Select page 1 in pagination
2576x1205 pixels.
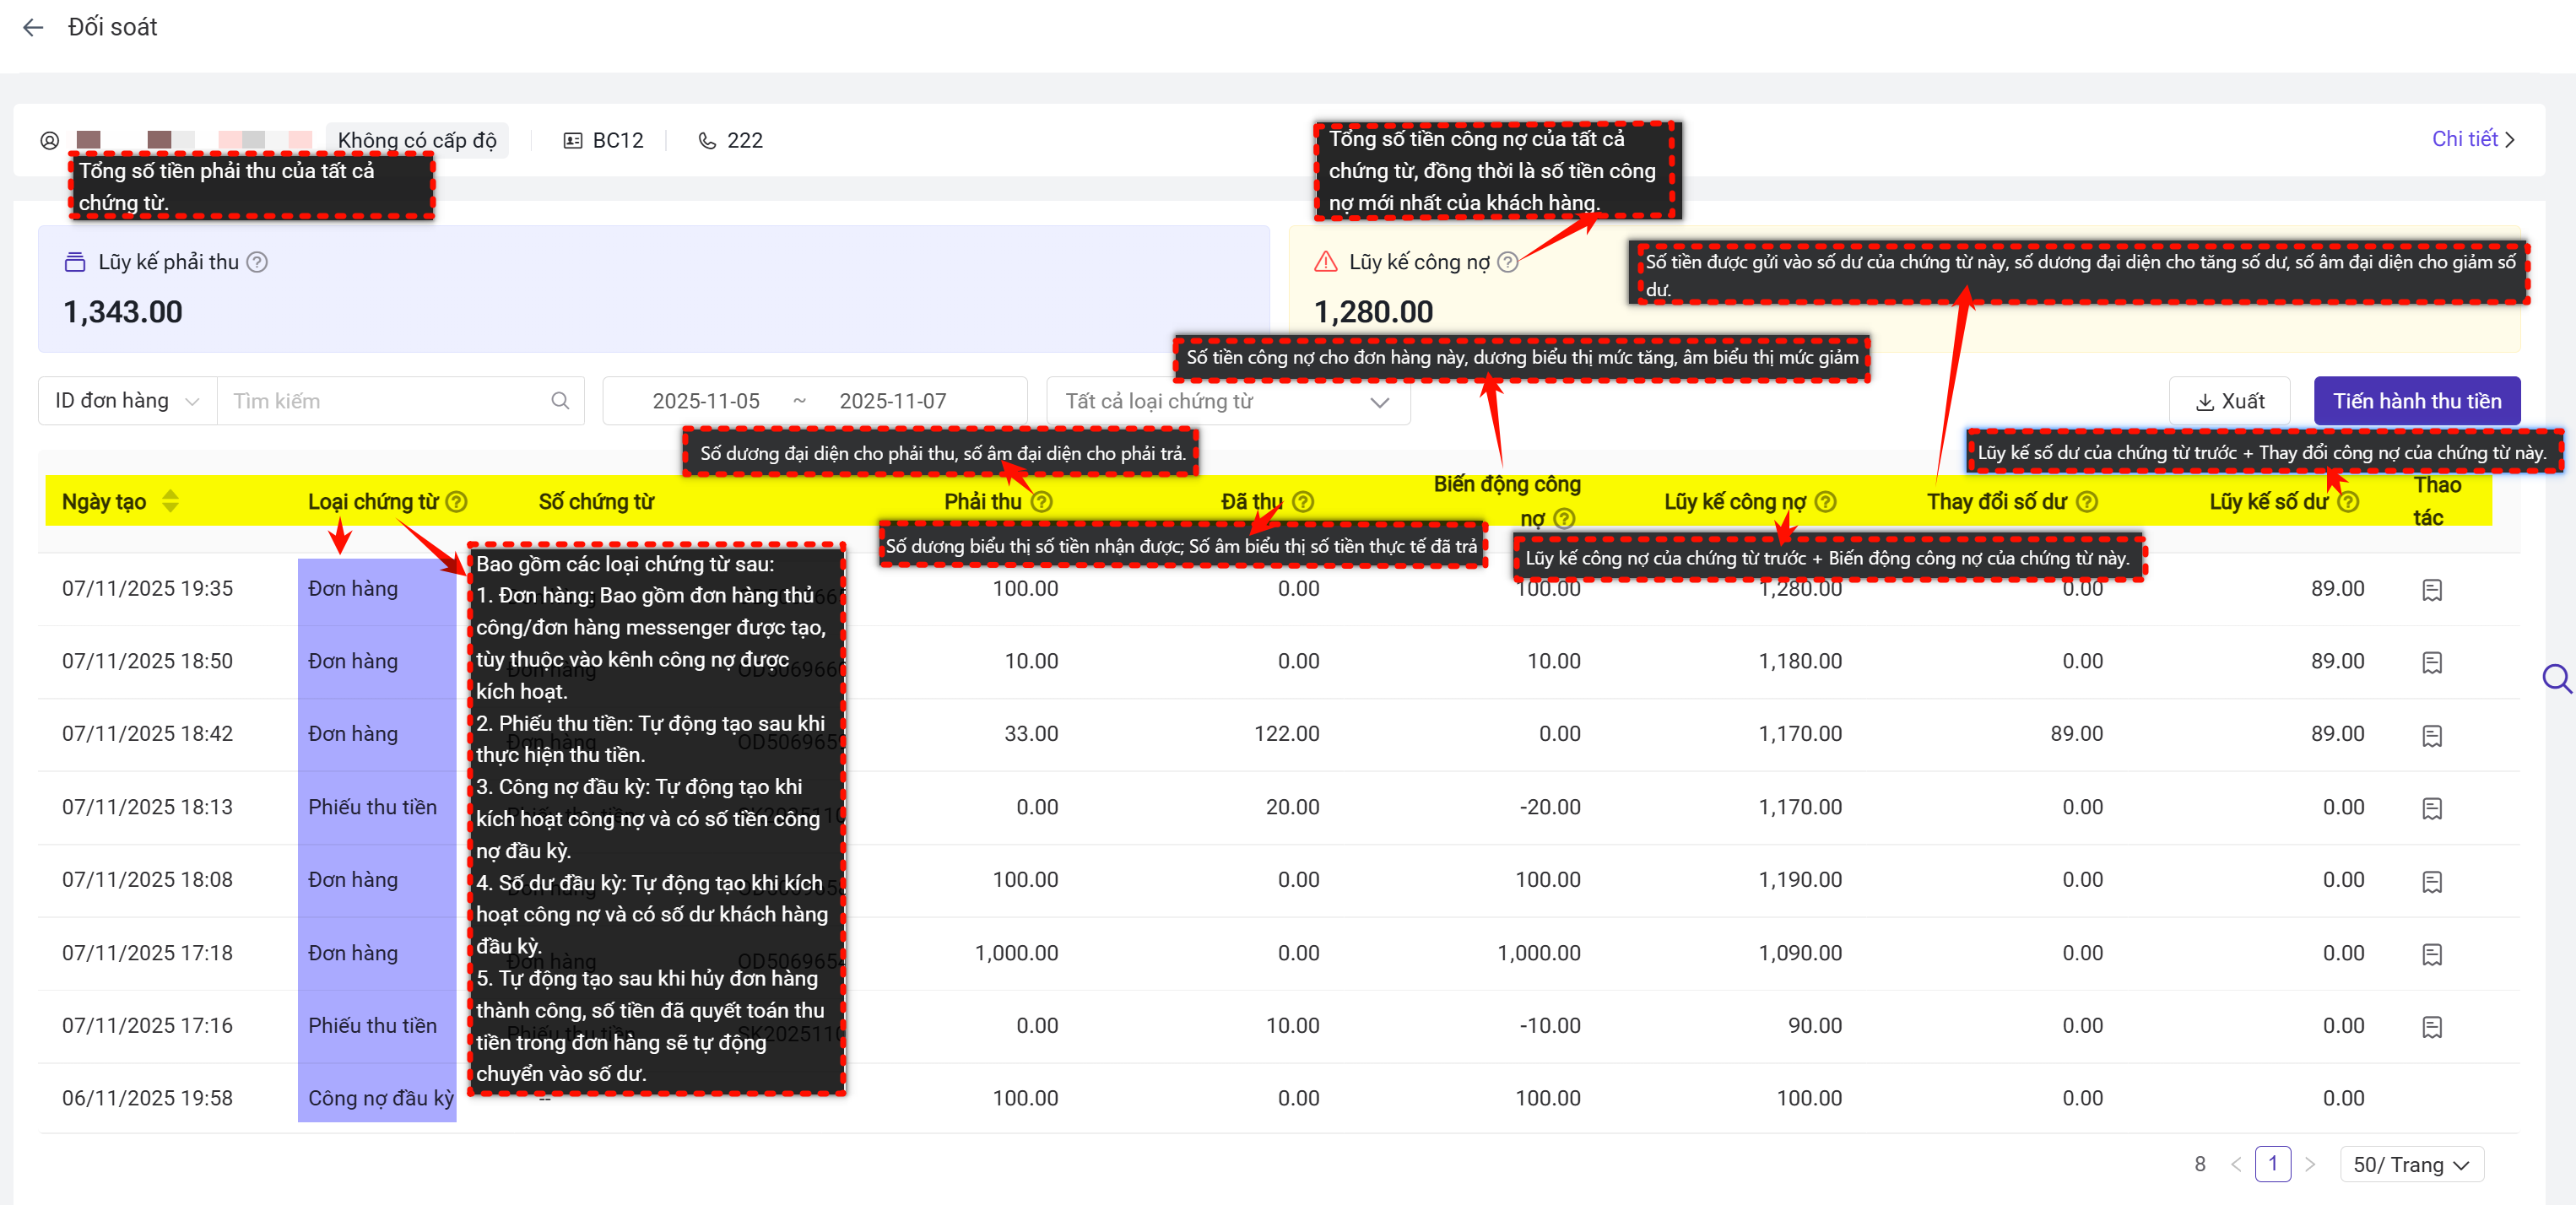(2272, 1164)
